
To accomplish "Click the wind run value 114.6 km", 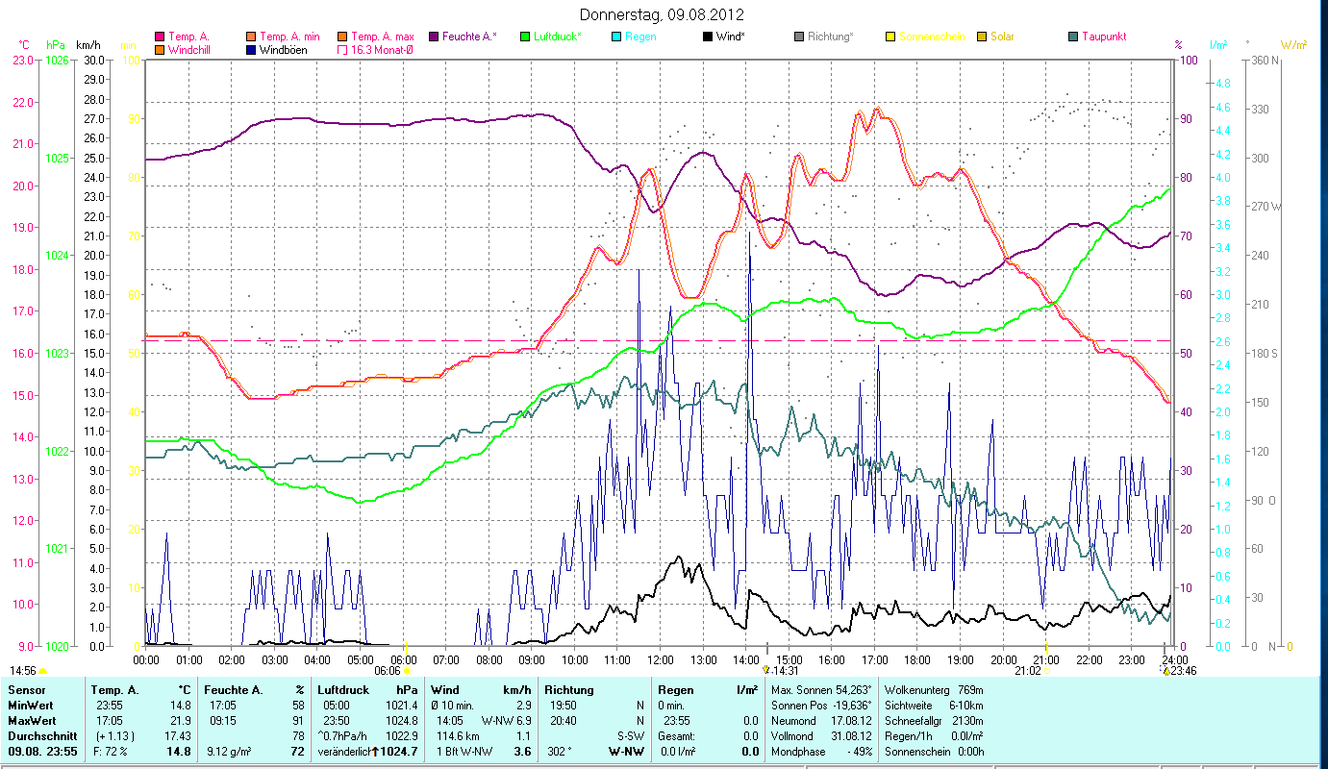I will click(x=459, y=735).
